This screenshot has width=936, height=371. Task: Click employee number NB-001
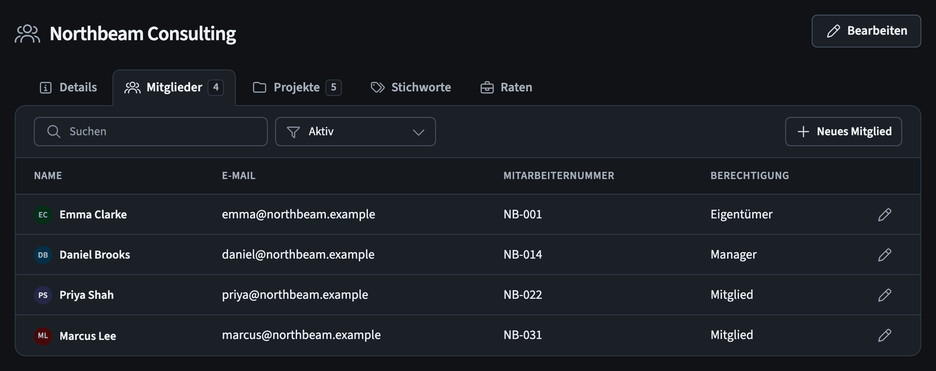(x=523, y=215)
